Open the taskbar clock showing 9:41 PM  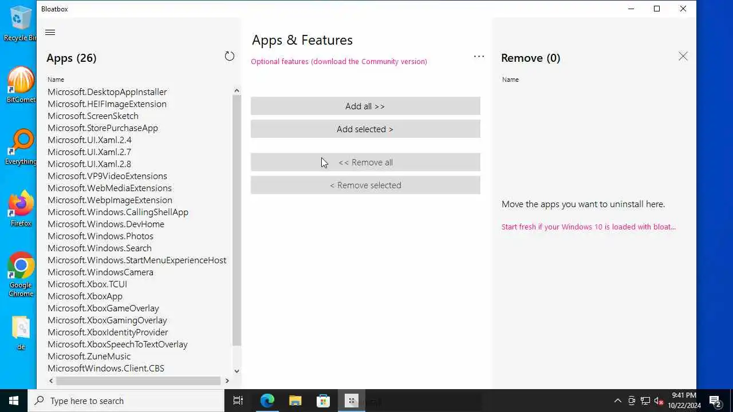(x=684, y=401)
